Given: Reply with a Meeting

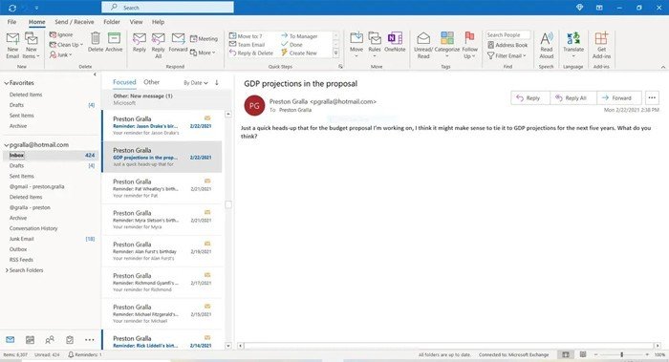Looking at the screenshot, I should (204, 39).
